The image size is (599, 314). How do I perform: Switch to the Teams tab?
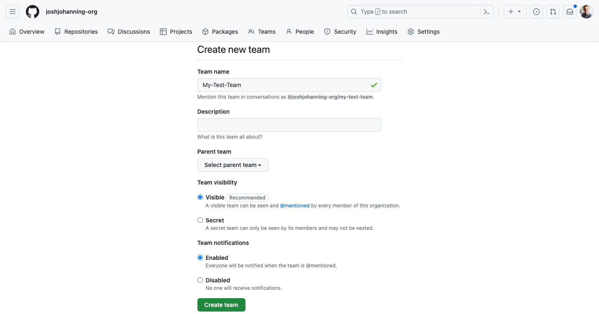(x=262, y=32)
